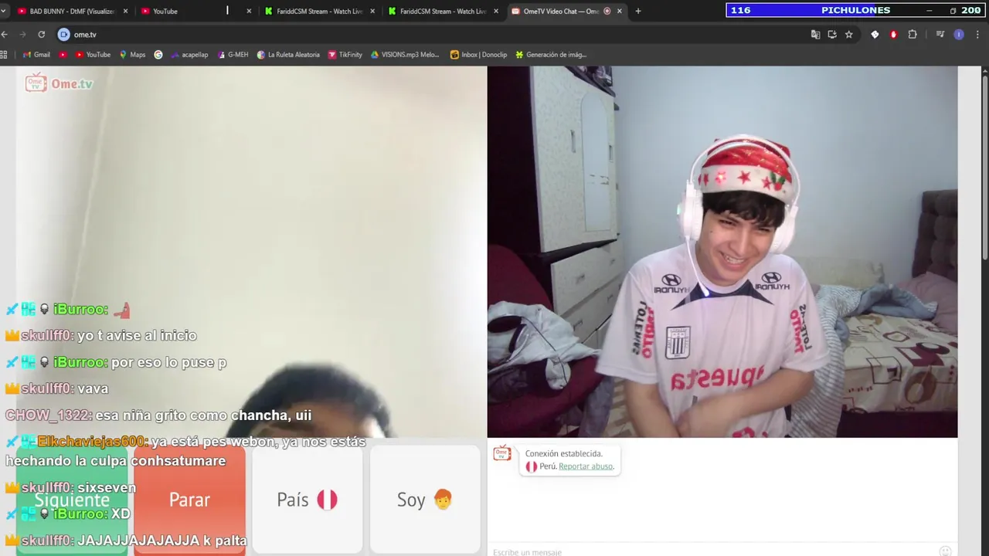Open the Soy gender selector
Image resolution: width=989 pixels, height=556 pixels.
pos(424,500)
